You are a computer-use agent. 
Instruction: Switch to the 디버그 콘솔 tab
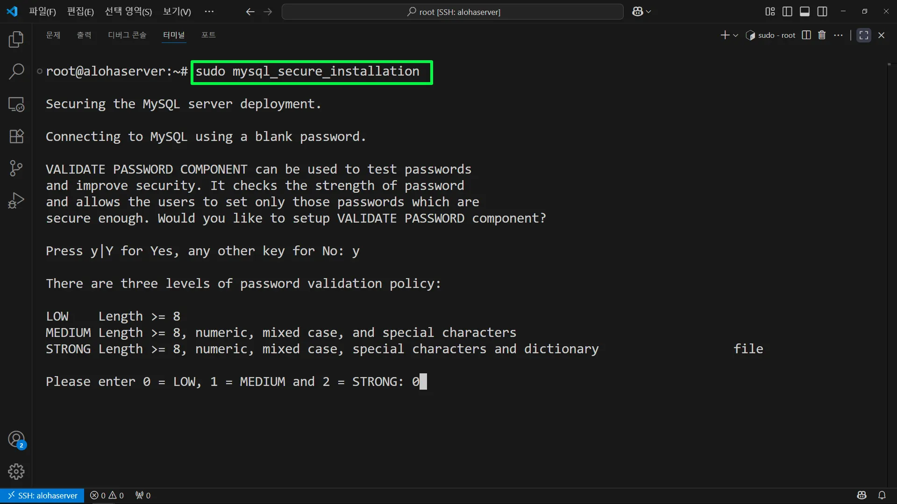[x=127, y=35]
